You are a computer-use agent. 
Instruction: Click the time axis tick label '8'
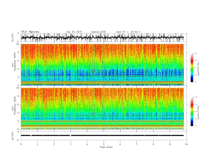click(153, 144)
